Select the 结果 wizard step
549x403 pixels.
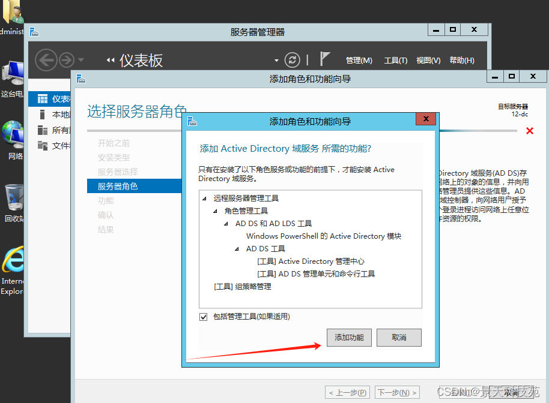coord(106,230)
